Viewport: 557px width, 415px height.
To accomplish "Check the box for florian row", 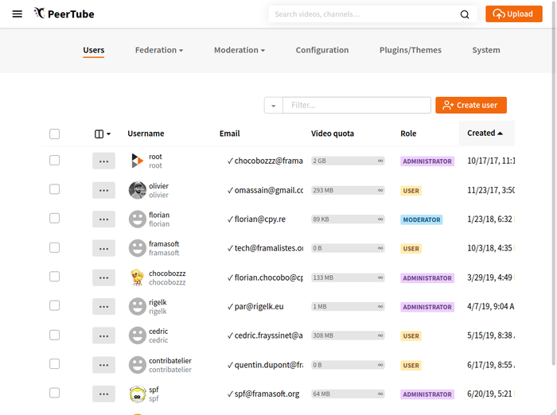I will click(x=54, y=219).
